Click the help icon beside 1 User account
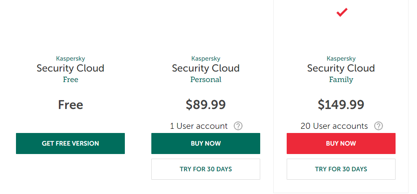The width and height of the screenshot is (417, 194). pos(238,126)
